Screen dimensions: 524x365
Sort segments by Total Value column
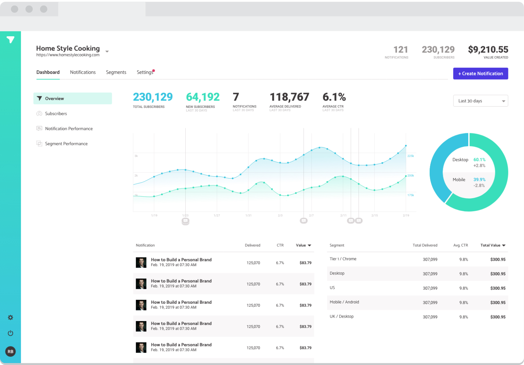click(x=504, y=245)
